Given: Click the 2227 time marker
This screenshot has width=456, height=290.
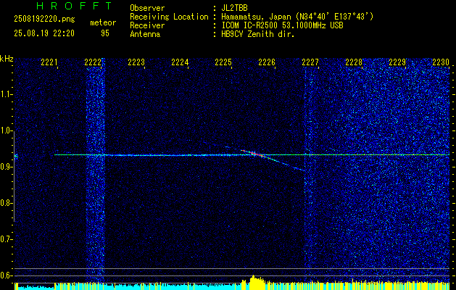Looking at the screenshot, I should coord(310,62).
